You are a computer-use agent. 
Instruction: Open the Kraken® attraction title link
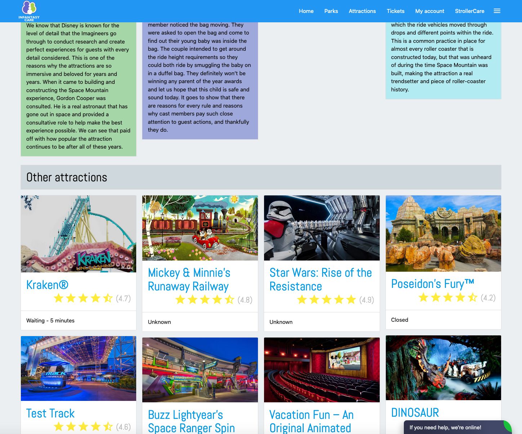(x=47, y=285)
